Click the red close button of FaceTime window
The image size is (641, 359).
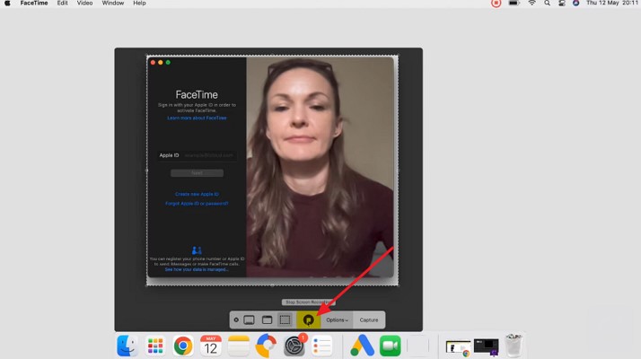pyautogui.click(x=153, y=63)
